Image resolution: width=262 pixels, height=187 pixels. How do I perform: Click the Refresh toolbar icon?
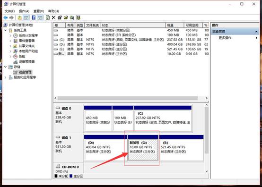pyautogui.click(x=48, y=17)
